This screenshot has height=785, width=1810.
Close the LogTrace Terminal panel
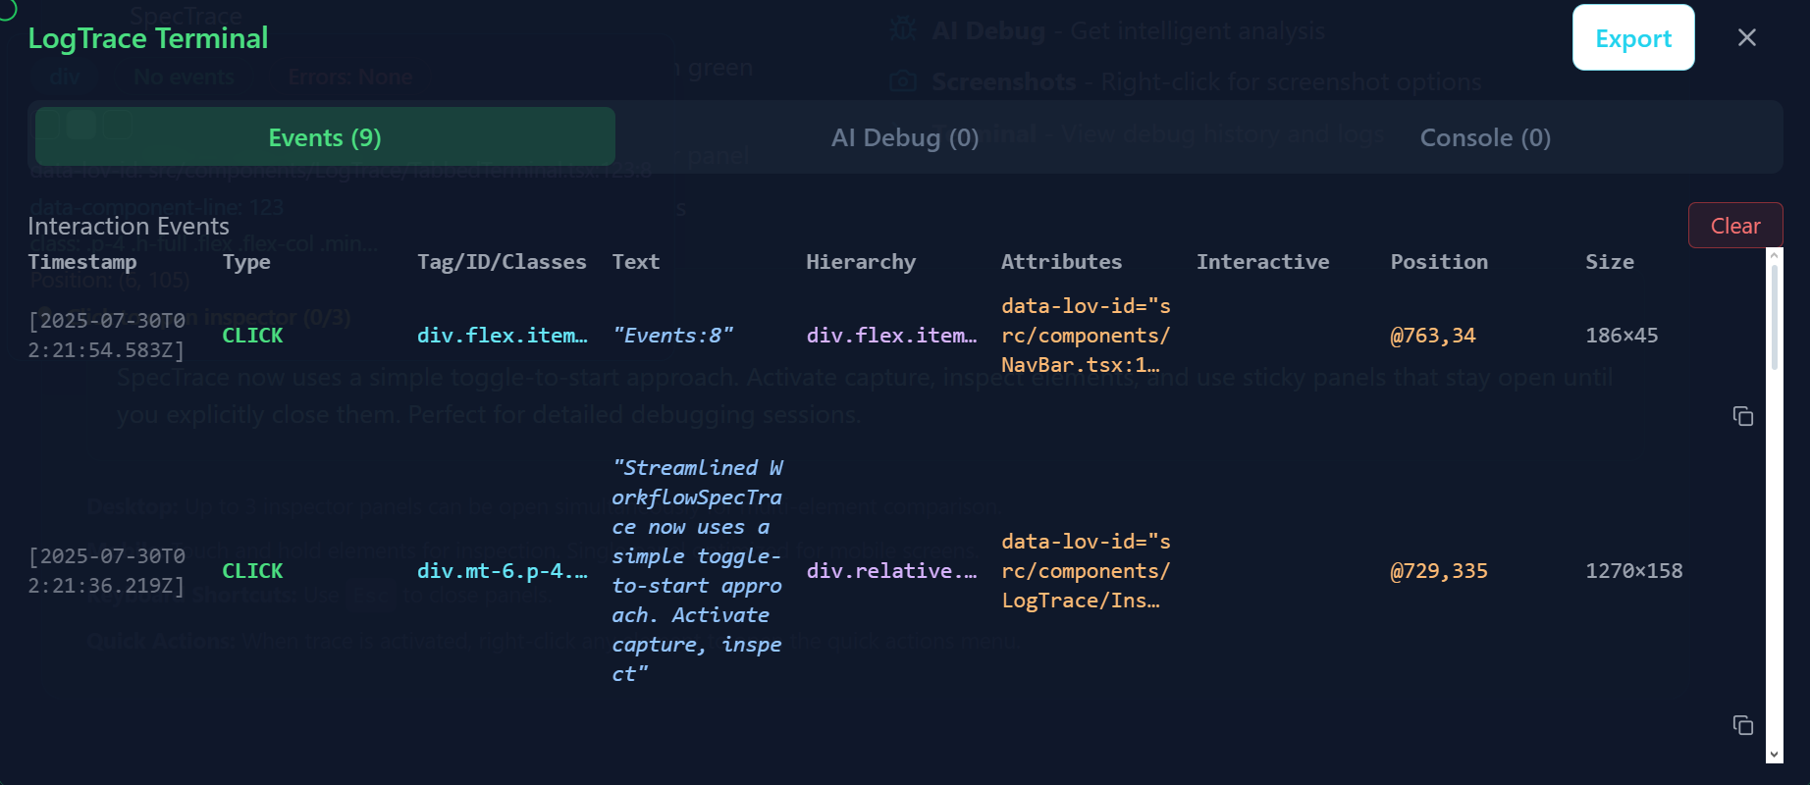1747,37
